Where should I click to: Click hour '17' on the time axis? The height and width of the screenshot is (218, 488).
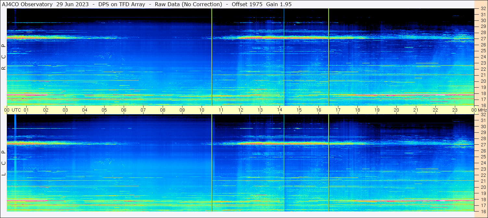[338, 110]
